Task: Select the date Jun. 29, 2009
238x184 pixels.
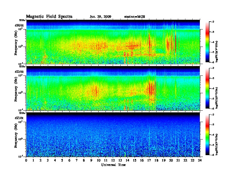Action: [100, 17]
